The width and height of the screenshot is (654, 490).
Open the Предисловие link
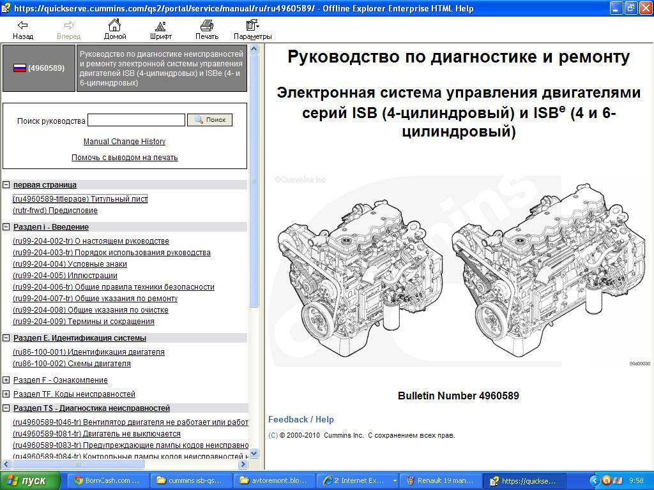pos(55,211)
